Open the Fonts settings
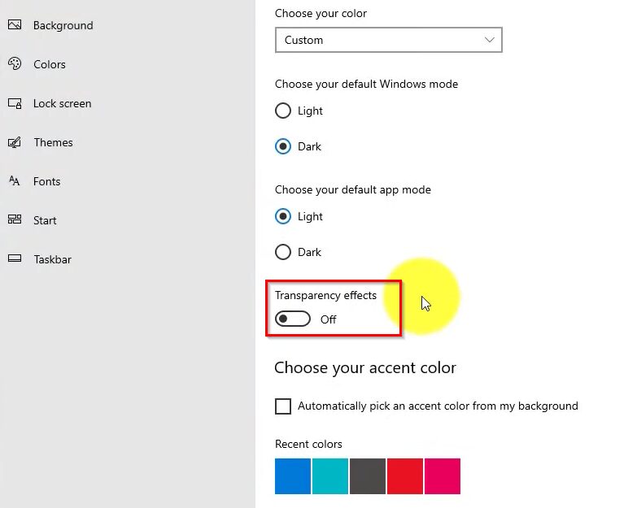 pos(46,181)
